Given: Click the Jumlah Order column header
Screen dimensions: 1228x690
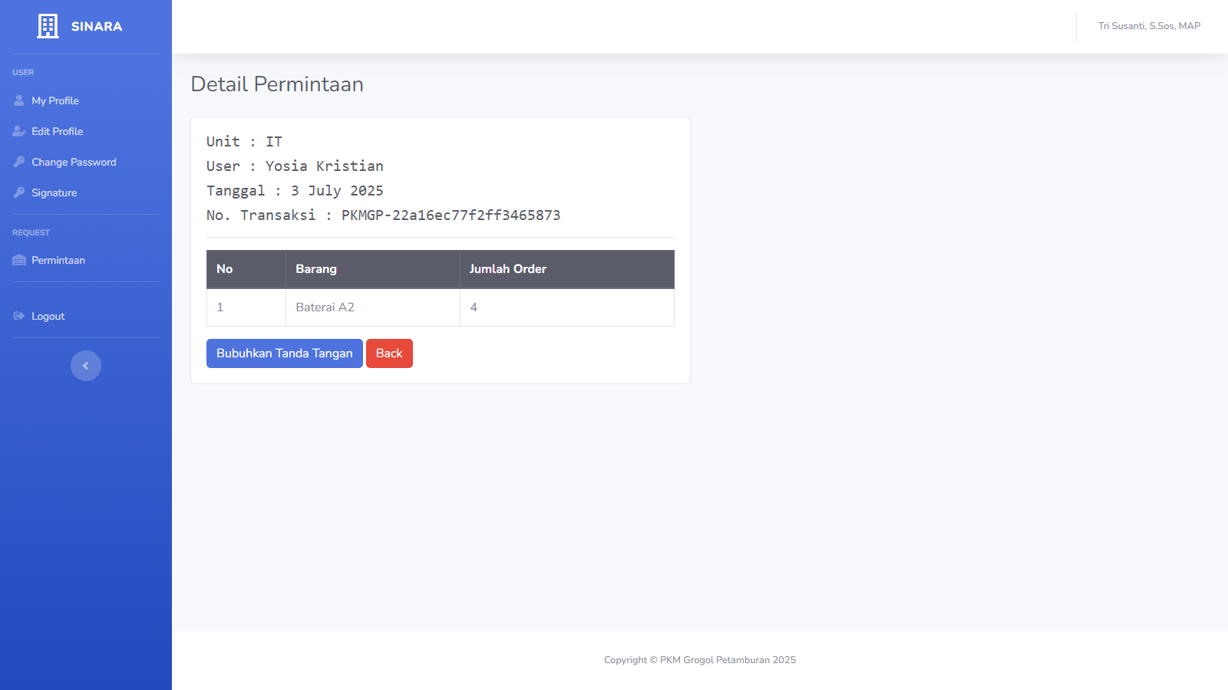Looking at the screenshot, I should (x=508, y=269).
